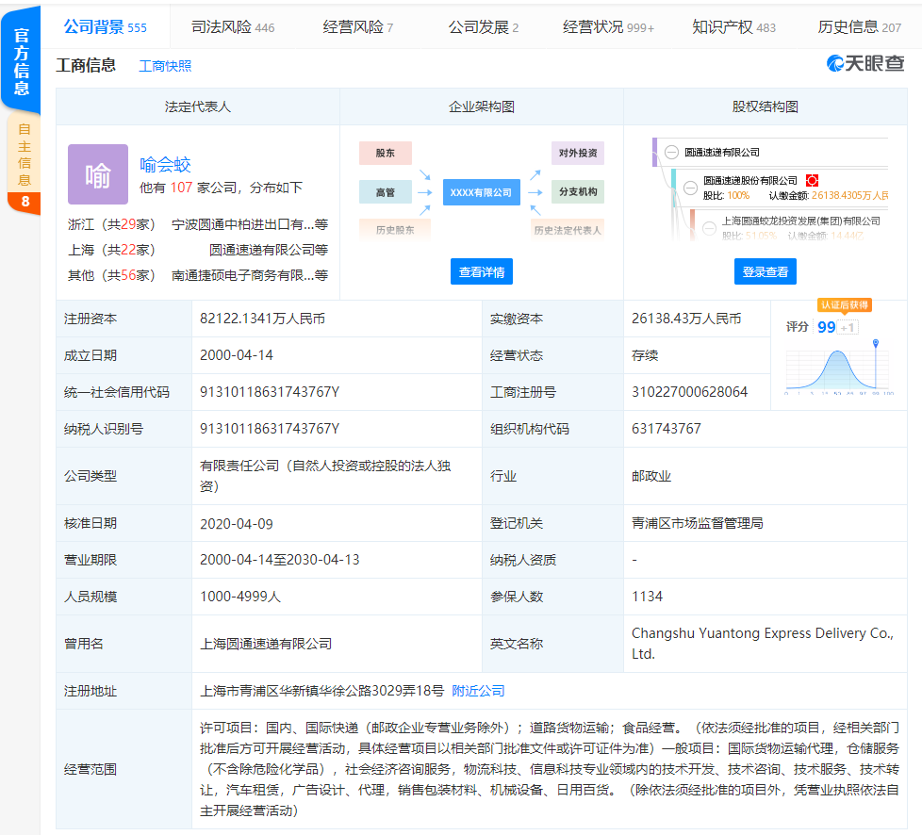The image size is (922, 835).
Task: Click the 股东 box in structure diagram
Action: click(385, 153)
